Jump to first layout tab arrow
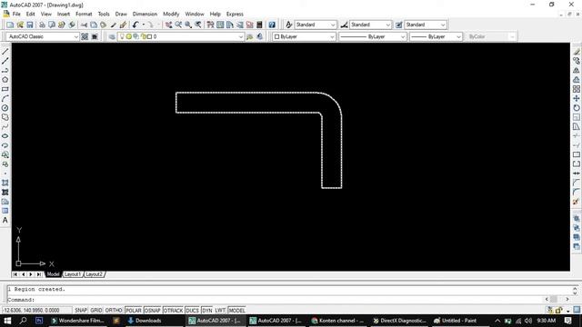Image resolution: width=582 pixels, height=327 pixels. point(15,274)
